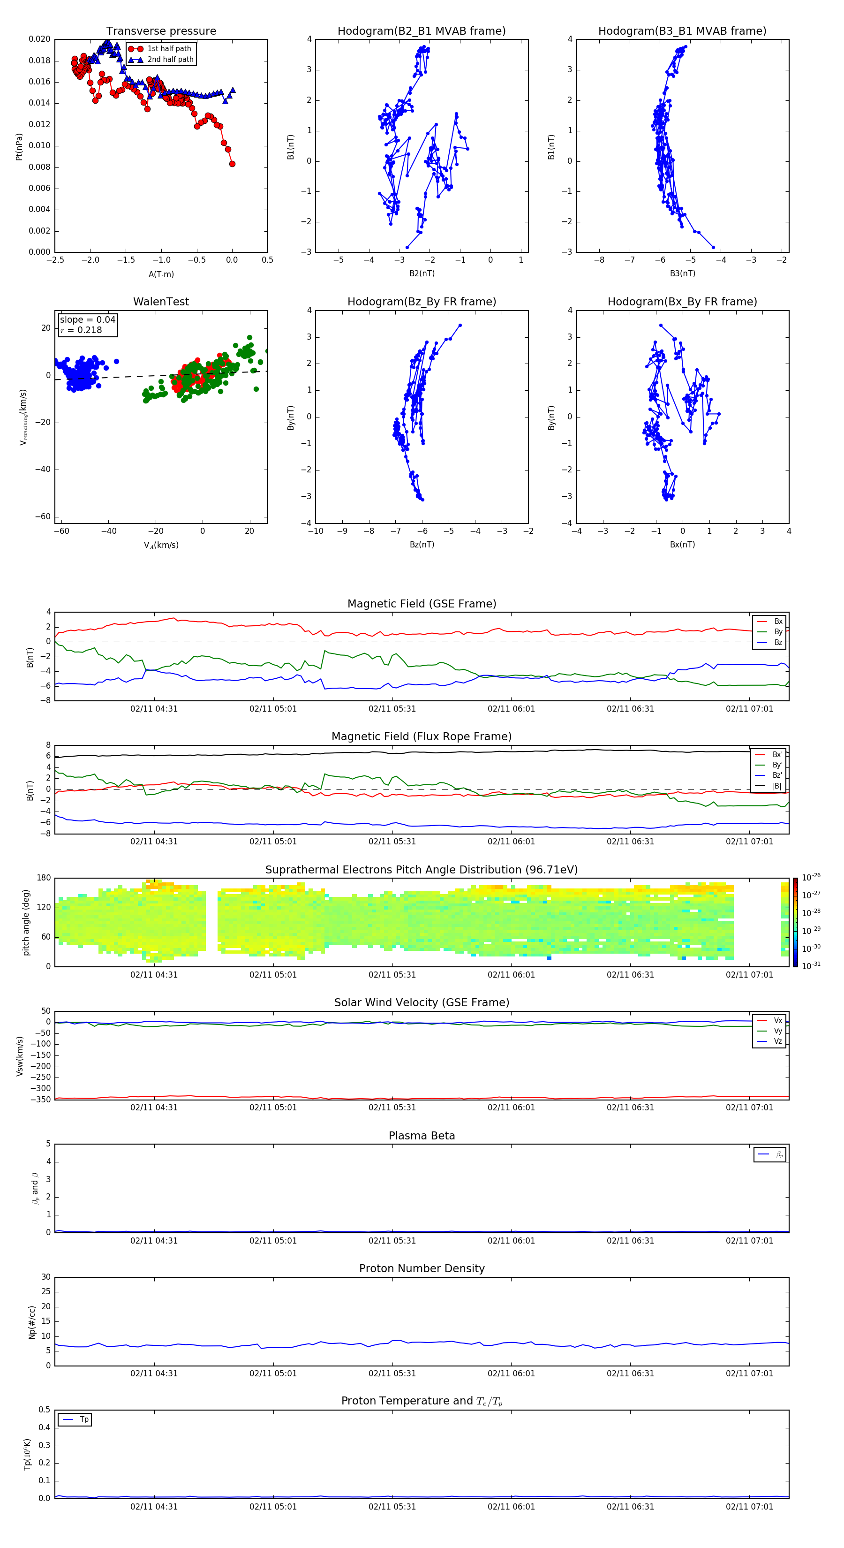Click the 'B2(nT)' x-axis label
This screenshot has height=1548, width=844.
[422, 273]
